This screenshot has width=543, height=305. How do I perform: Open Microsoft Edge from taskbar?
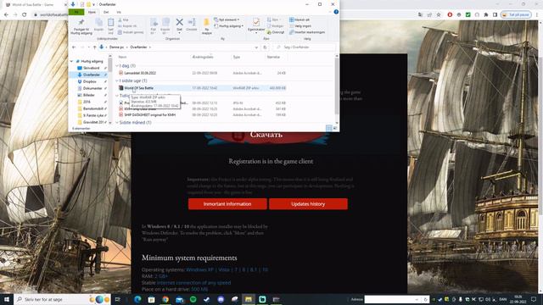click(137, 299)
